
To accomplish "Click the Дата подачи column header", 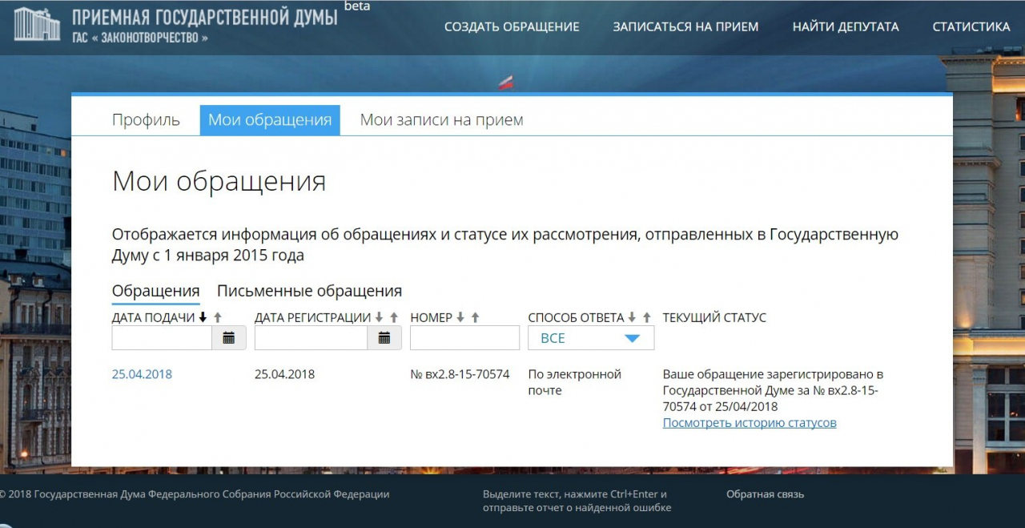I will pos(154,317).
